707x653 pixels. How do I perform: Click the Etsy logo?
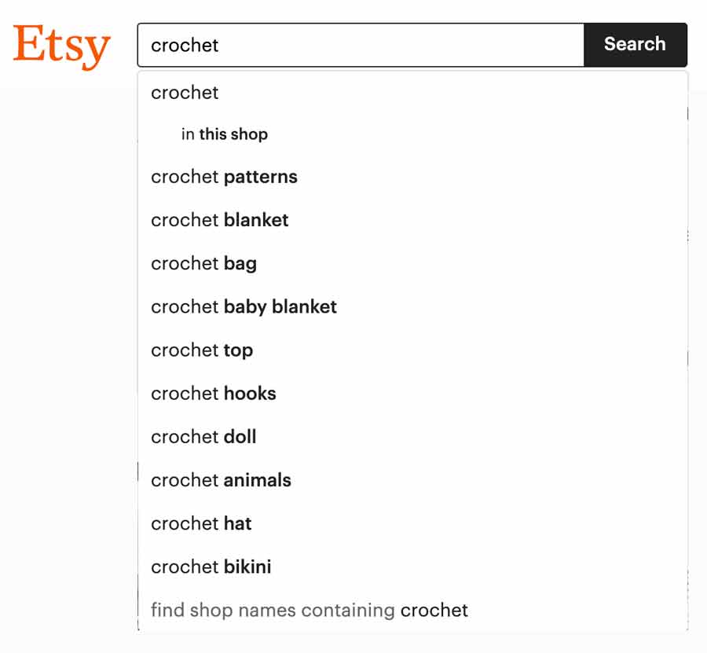[x=62, y=46]
